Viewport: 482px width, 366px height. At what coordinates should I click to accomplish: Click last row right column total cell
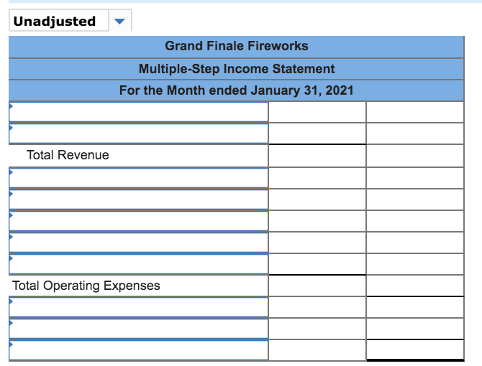tap(415, 350)
